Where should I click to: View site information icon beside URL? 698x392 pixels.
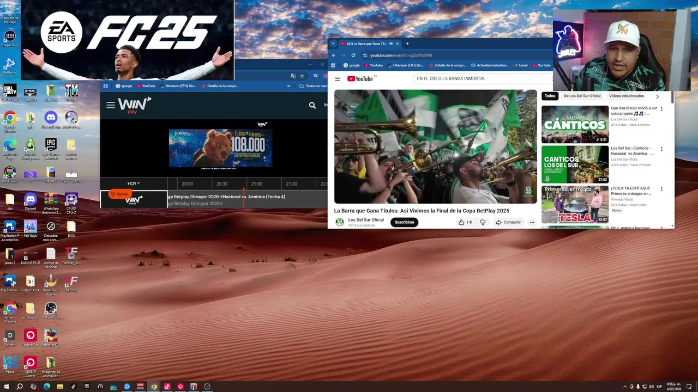point(365,55)
